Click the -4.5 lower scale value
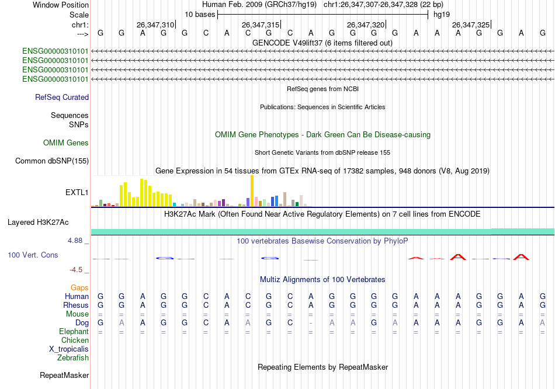 click(x=76, y=270)
